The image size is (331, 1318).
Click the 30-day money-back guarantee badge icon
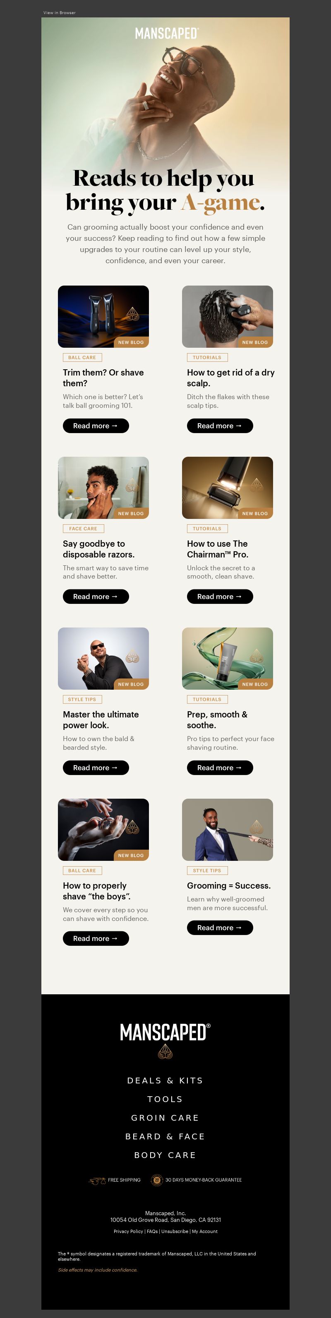point(157,1180)
